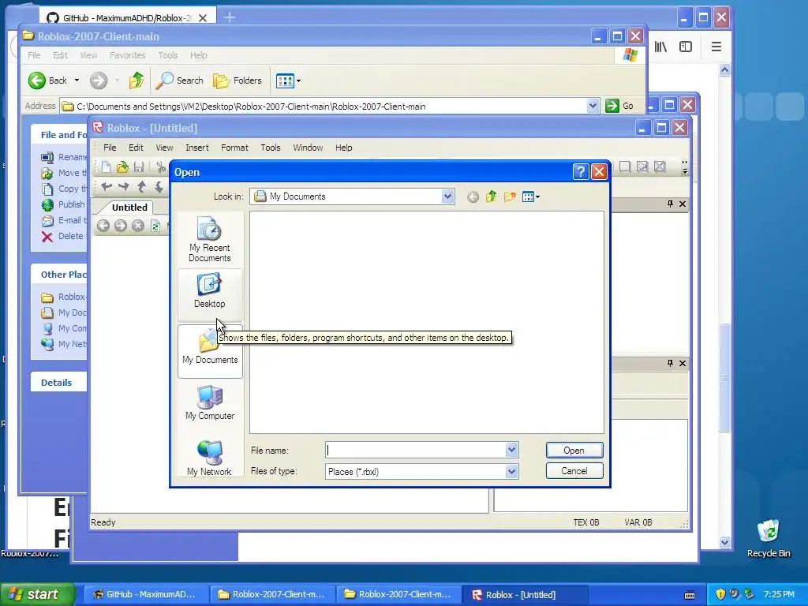Click the browser Forward button under Untitled tab
This screenshot has height=606, width=808.
coord(121,226)
